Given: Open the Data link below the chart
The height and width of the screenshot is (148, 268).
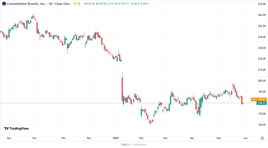Looking at the screenshot, I should click(124, 144).
